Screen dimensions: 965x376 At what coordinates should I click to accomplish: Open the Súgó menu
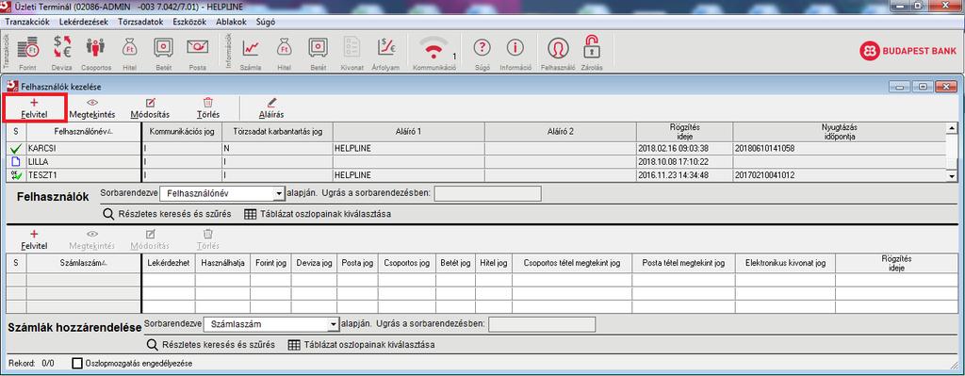(x=265, y=22)
